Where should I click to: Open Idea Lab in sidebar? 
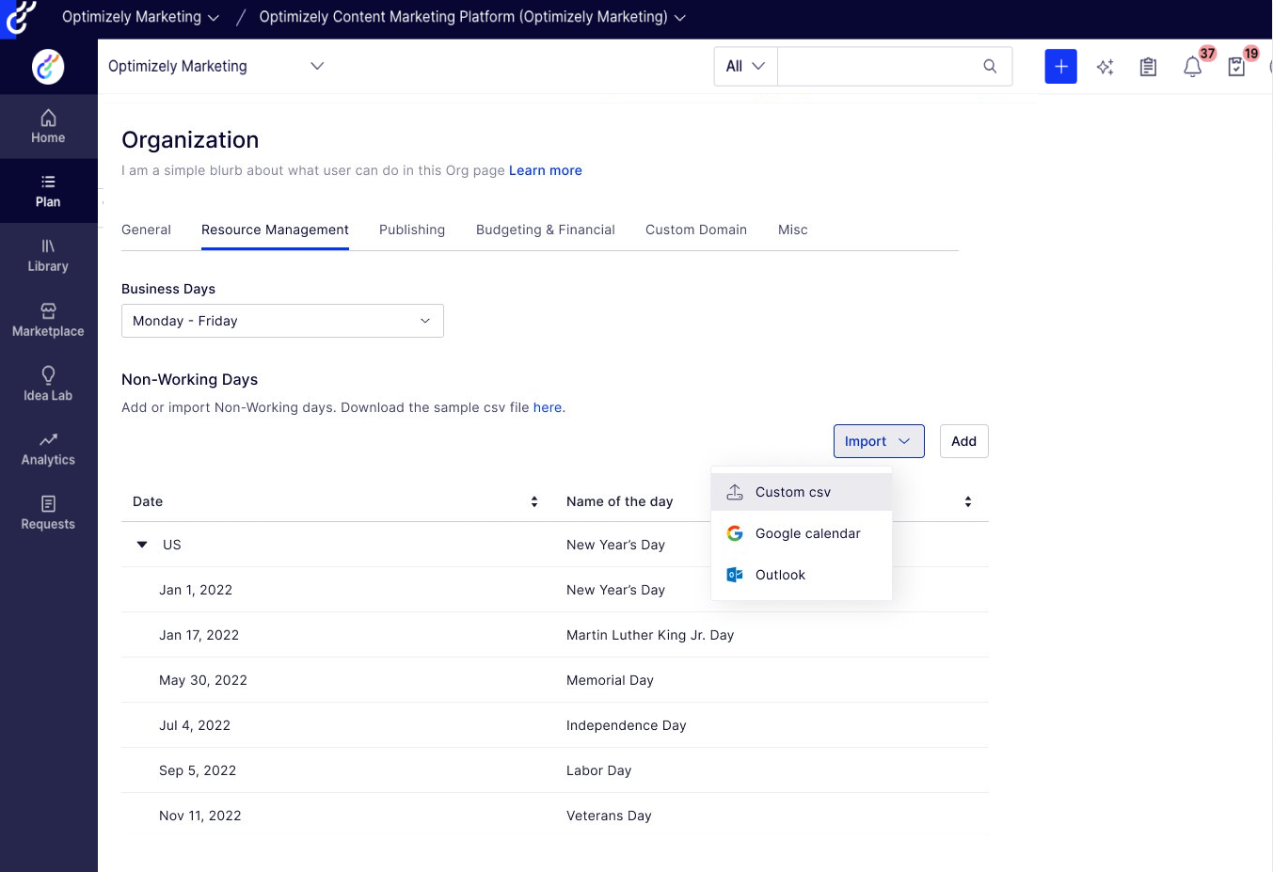48,385
